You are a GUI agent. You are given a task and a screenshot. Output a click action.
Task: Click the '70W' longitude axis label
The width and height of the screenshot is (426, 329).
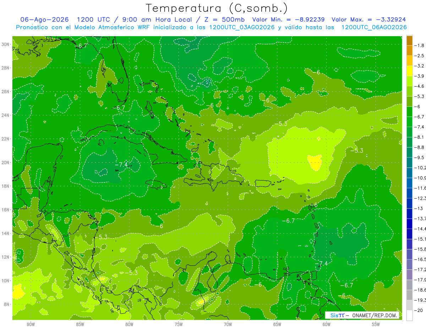pos(228,324)
